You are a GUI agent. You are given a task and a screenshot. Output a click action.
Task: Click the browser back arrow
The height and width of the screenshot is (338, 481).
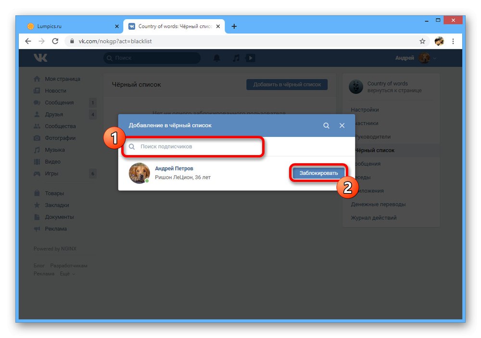click(28, 41)
